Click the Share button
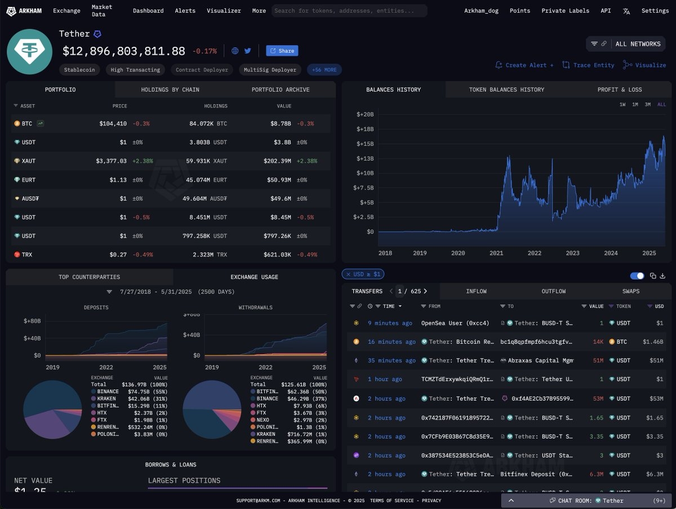Screen dimensions: 676x509 [282, 51]
